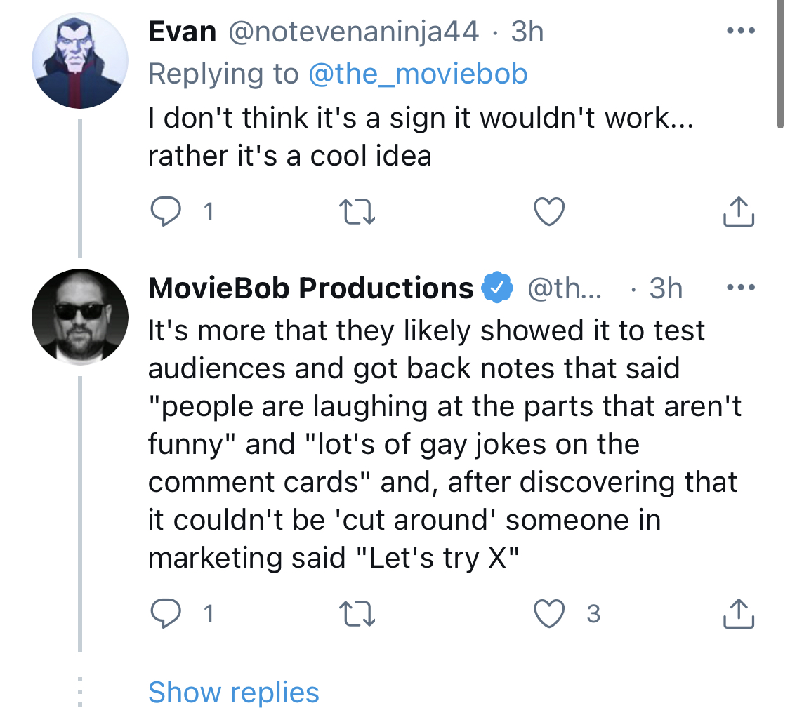Retweet MovieBob Productions' tweet
Image resolution: width=790 pixels, height=708 pixels.
point(357,613)
